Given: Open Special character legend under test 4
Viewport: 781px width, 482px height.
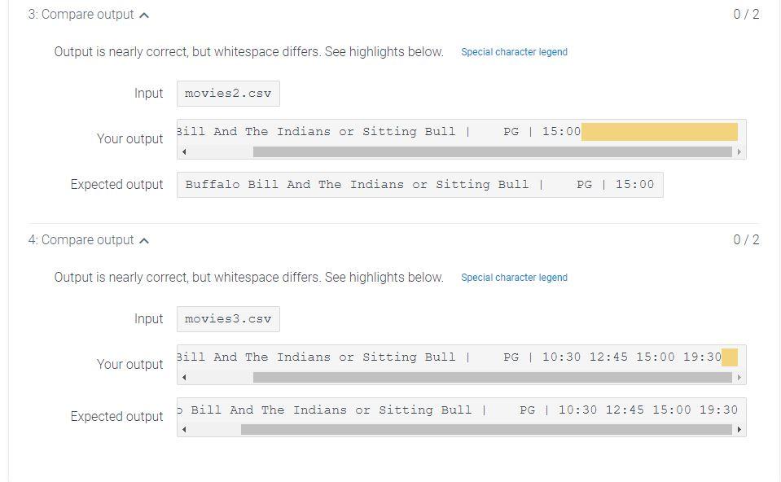Looking at the screenshot, I should pyautogui.click(x=515, y=277).
